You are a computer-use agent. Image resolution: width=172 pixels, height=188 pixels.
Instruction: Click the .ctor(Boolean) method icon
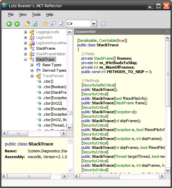click(39, 87)
